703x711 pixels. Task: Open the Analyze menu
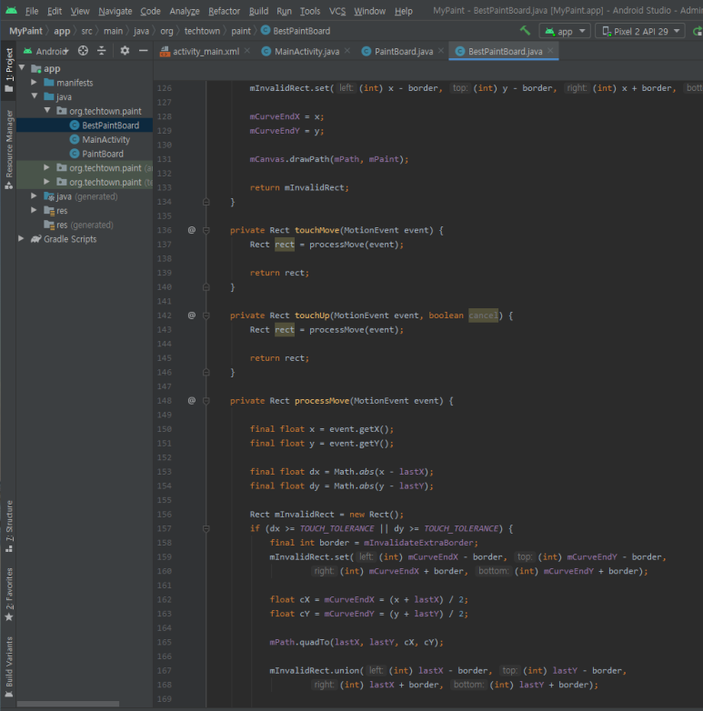point(184,11)
